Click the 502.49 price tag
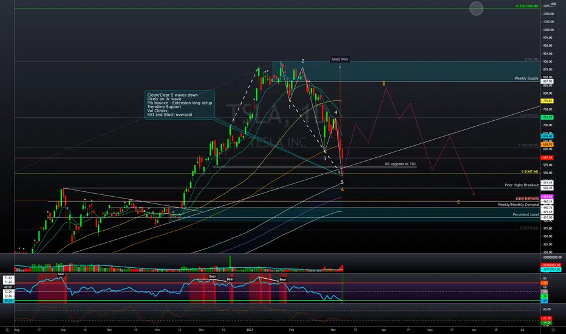The width and height of the screenshot is (566, 334). point(547,188)
